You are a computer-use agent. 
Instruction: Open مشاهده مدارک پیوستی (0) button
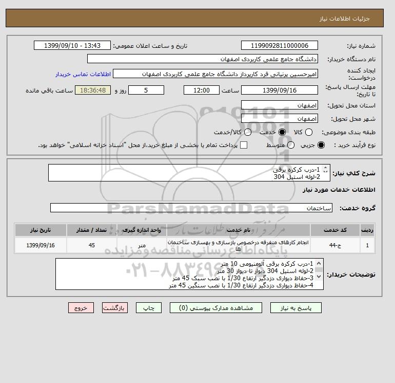point(216,308)
